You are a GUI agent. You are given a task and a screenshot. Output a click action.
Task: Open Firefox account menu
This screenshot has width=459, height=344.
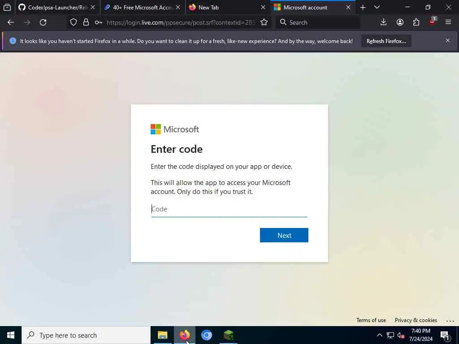pyautogui.click(x=400, y=22)
